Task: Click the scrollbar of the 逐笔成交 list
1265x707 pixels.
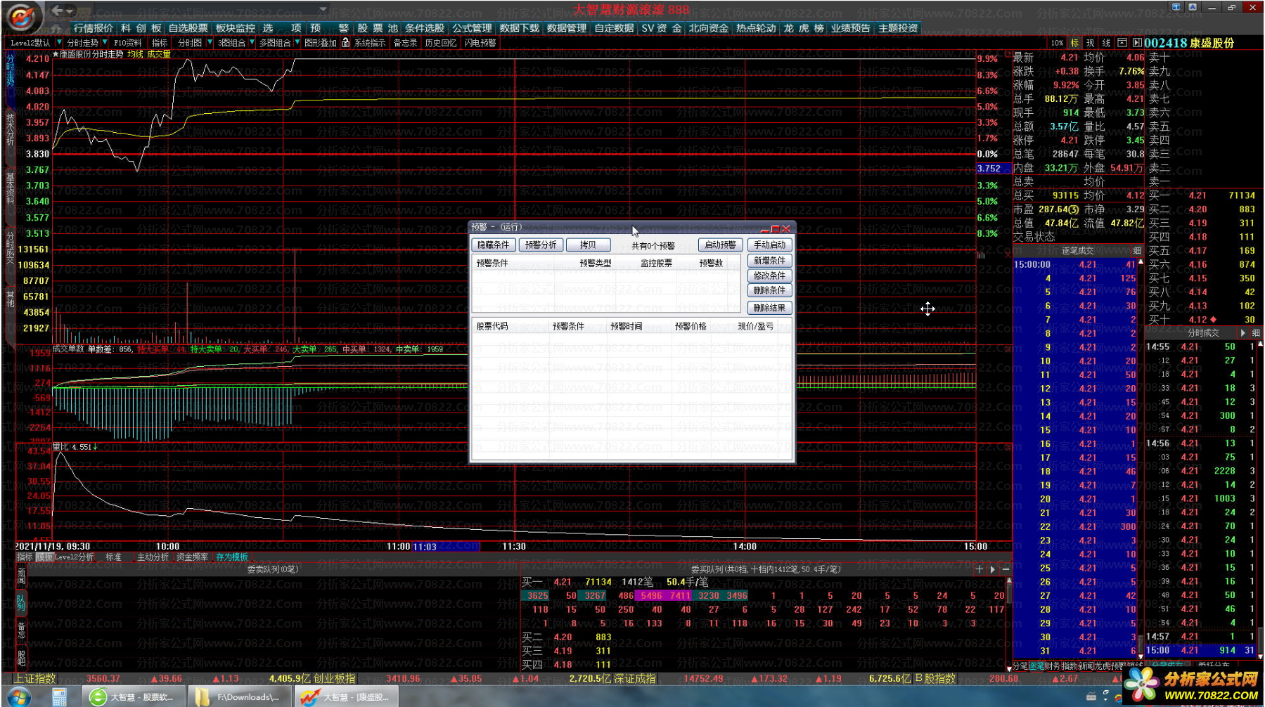Action: point(1141,459)
